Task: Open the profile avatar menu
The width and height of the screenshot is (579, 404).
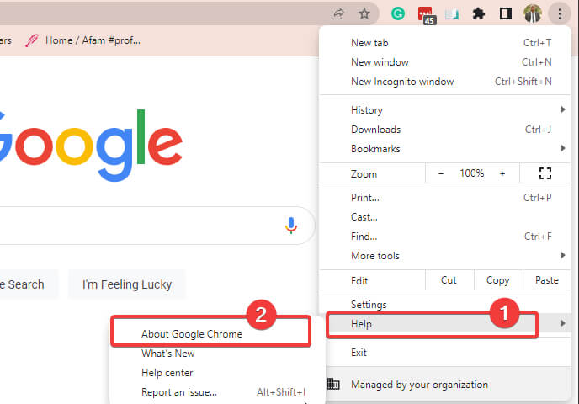Action: 533,13
